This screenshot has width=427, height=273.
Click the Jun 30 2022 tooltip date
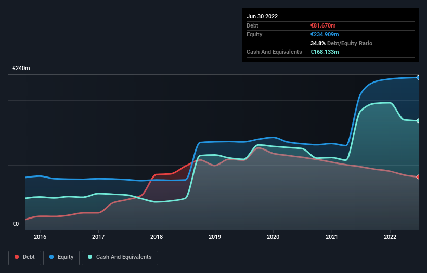pyautogui.click(x=262, y=16)
